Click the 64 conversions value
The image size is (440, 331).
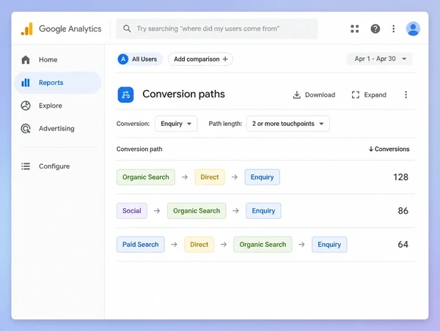(x=403, y=245)
